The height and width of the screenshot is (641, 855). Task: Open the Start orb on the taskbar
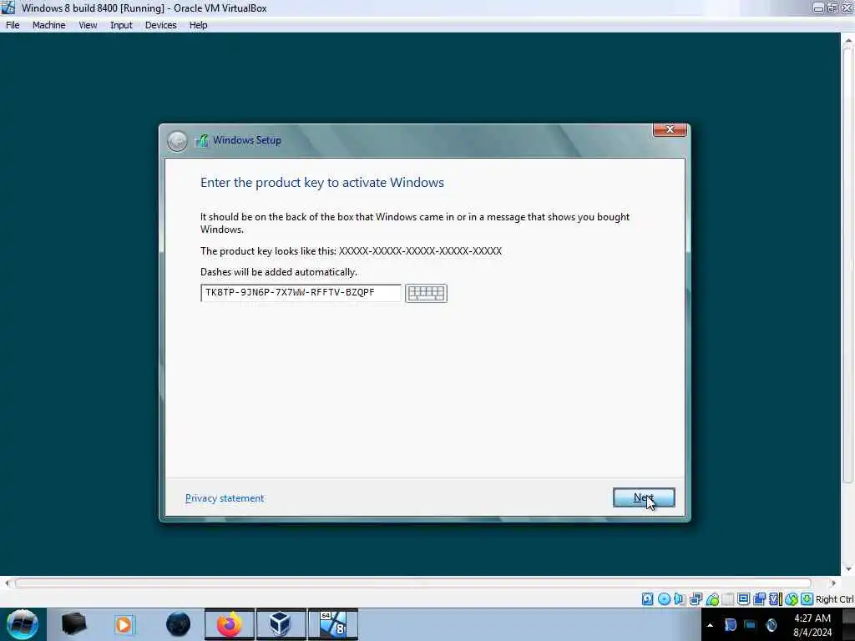pos(23,624)
